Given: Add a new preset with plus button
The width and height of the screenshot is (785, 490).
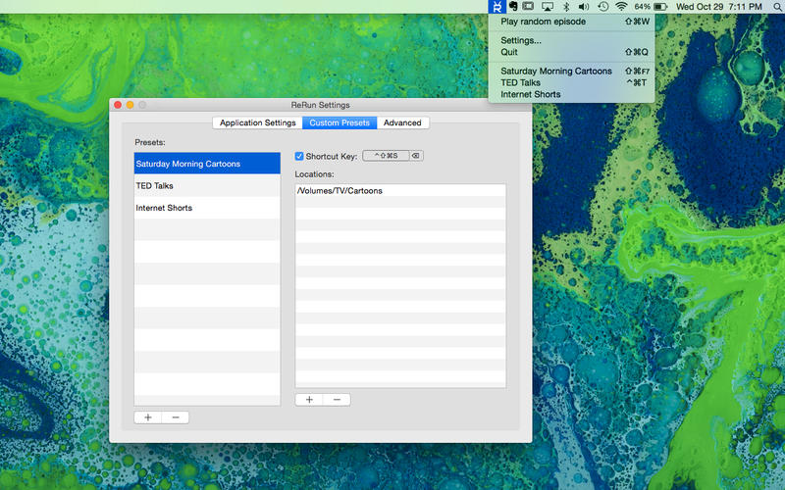Looking at the screenshot, I should click(148, 417).
